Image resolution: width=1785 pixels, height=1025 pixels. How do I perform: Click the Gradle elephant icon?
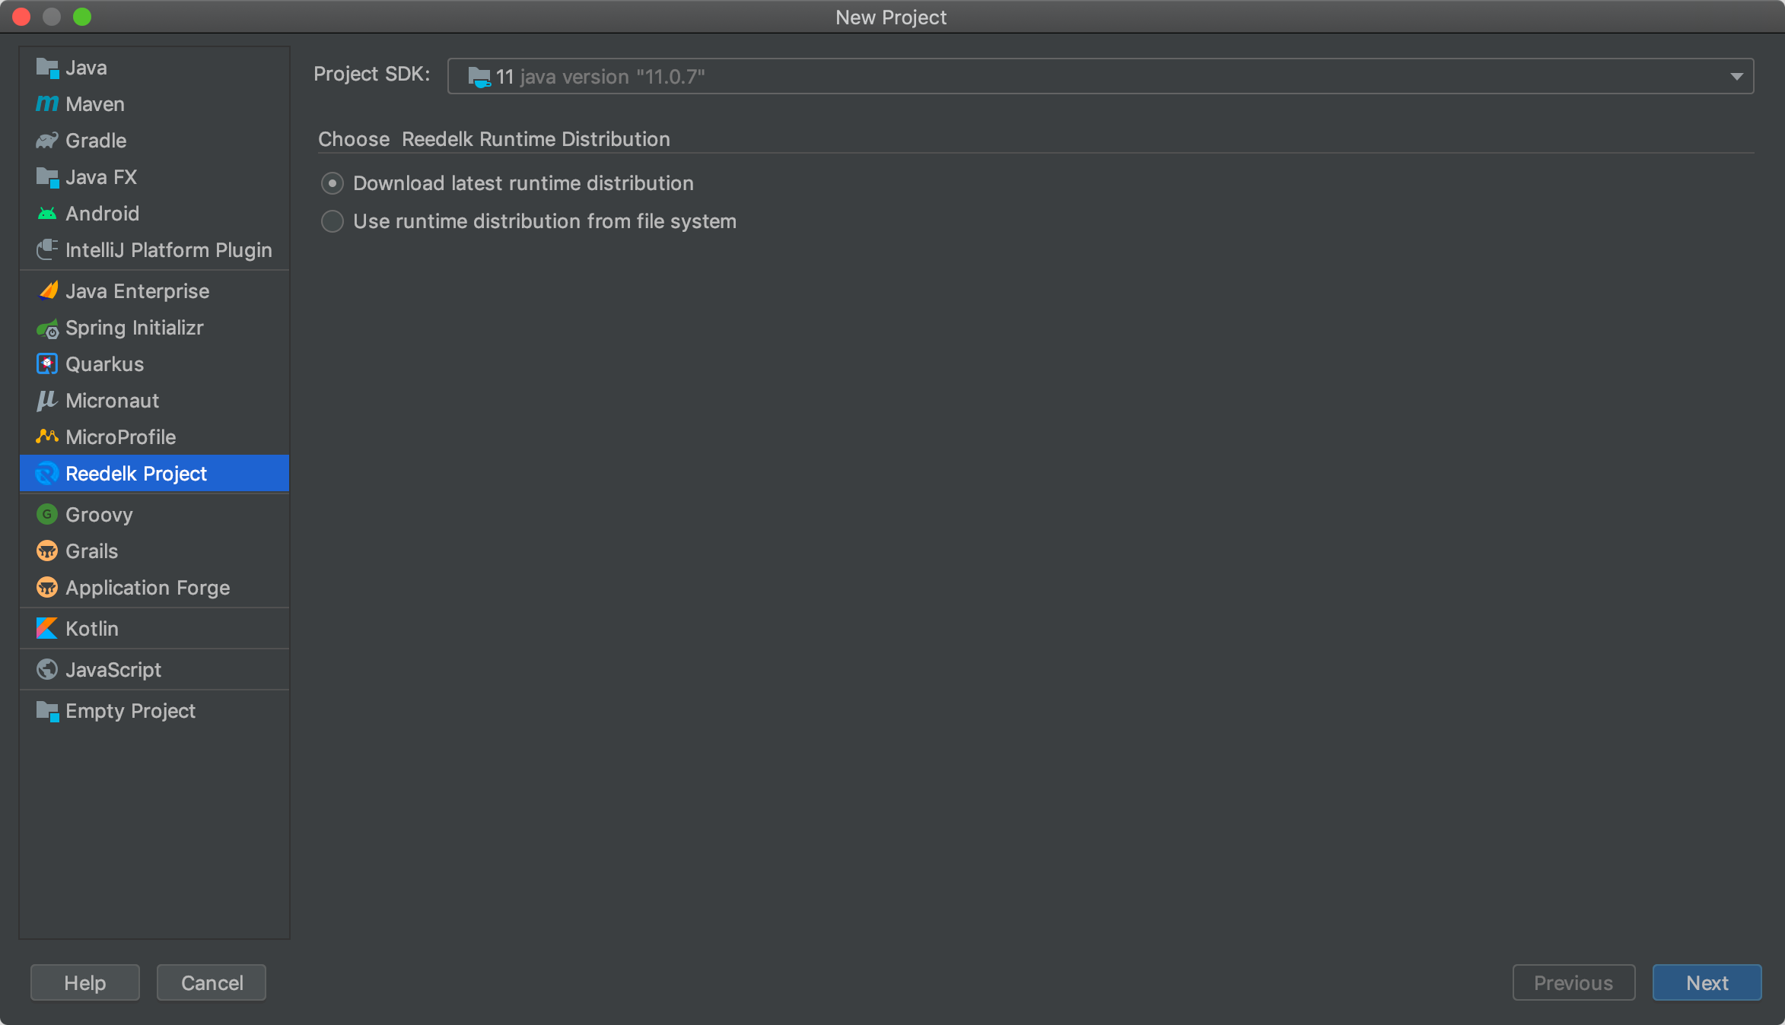click(x=46, y=141)
